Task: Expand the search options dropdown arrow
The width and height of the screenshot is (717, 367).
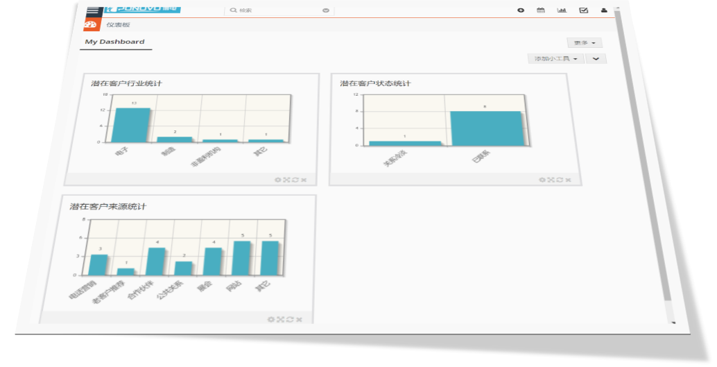Action: 326,10
